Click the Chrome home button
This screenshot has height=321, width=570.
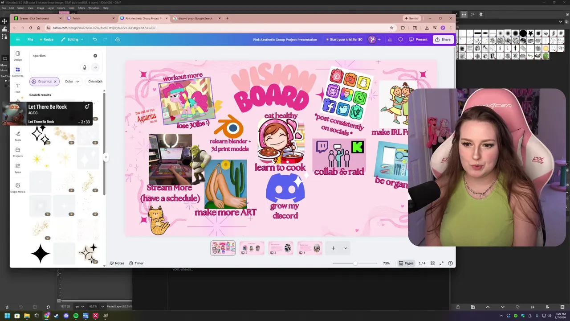pos(39,28)
